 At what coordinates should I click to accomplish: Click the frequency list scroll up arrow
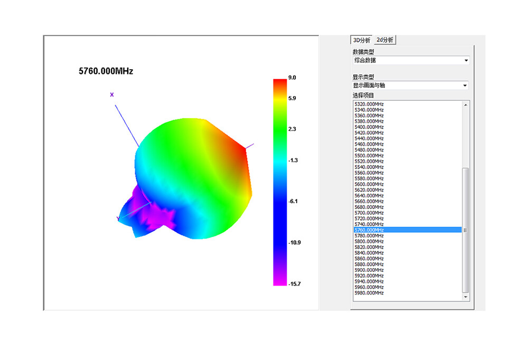click(465, 104)
